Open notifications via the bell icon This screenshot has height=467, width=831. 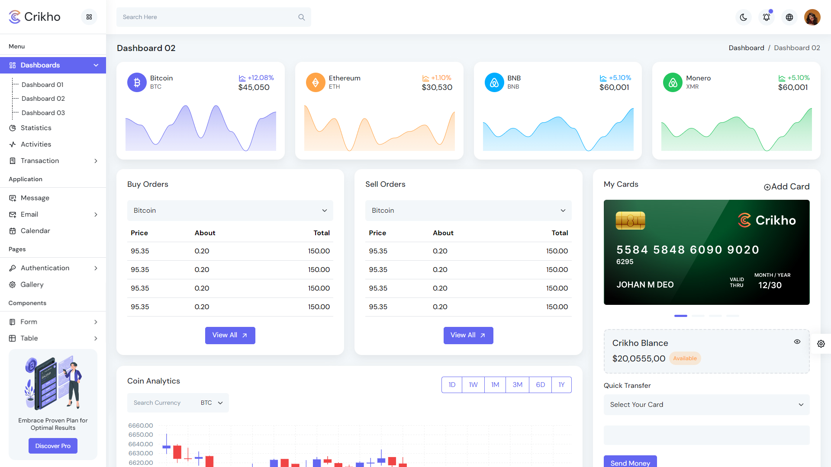pos(767,17)
